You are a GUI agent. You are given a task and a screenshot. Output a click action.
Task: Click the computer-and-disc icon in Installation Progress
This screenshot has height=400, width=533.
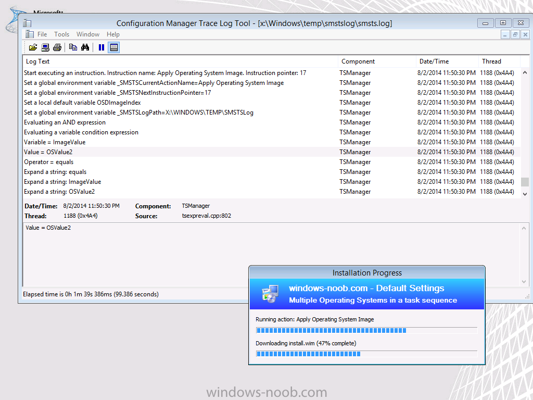pyautogui.click(x=270, y=294)
